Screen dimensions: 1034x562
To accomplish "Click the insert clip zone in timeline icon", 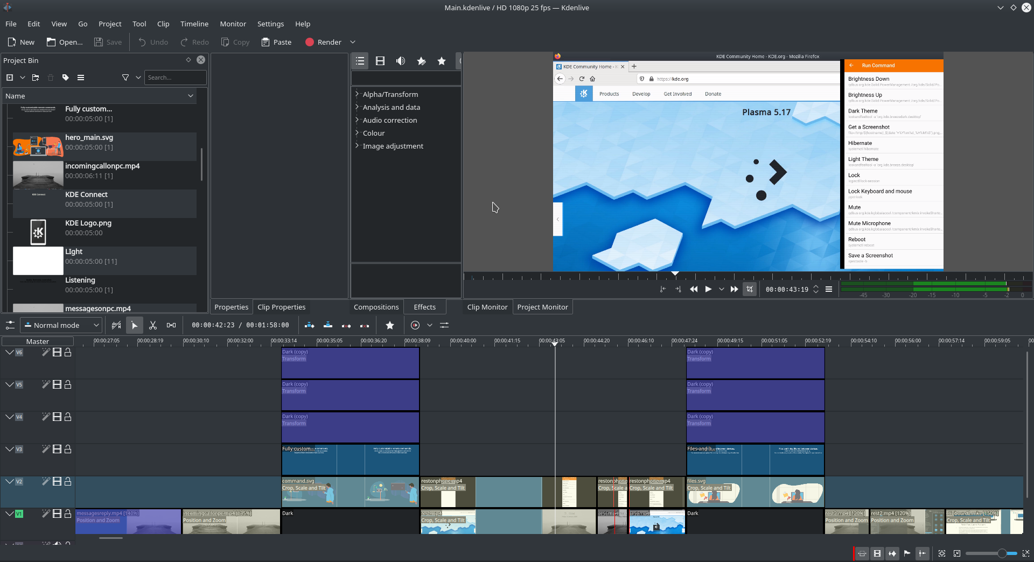I will click(310, 325).
